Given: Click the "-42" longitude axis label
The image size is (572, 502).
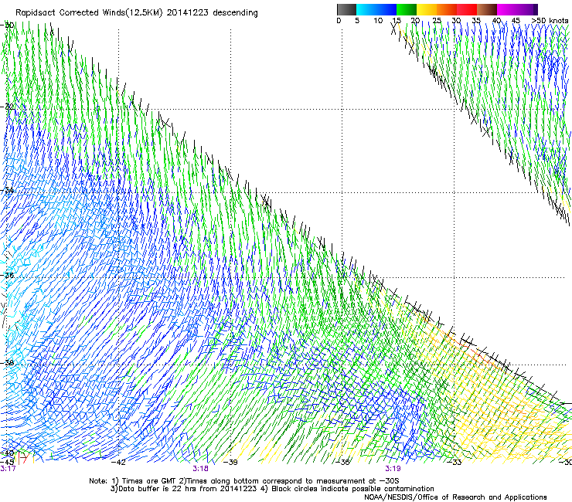Looking at the screenshot, I should coord(118,463).
